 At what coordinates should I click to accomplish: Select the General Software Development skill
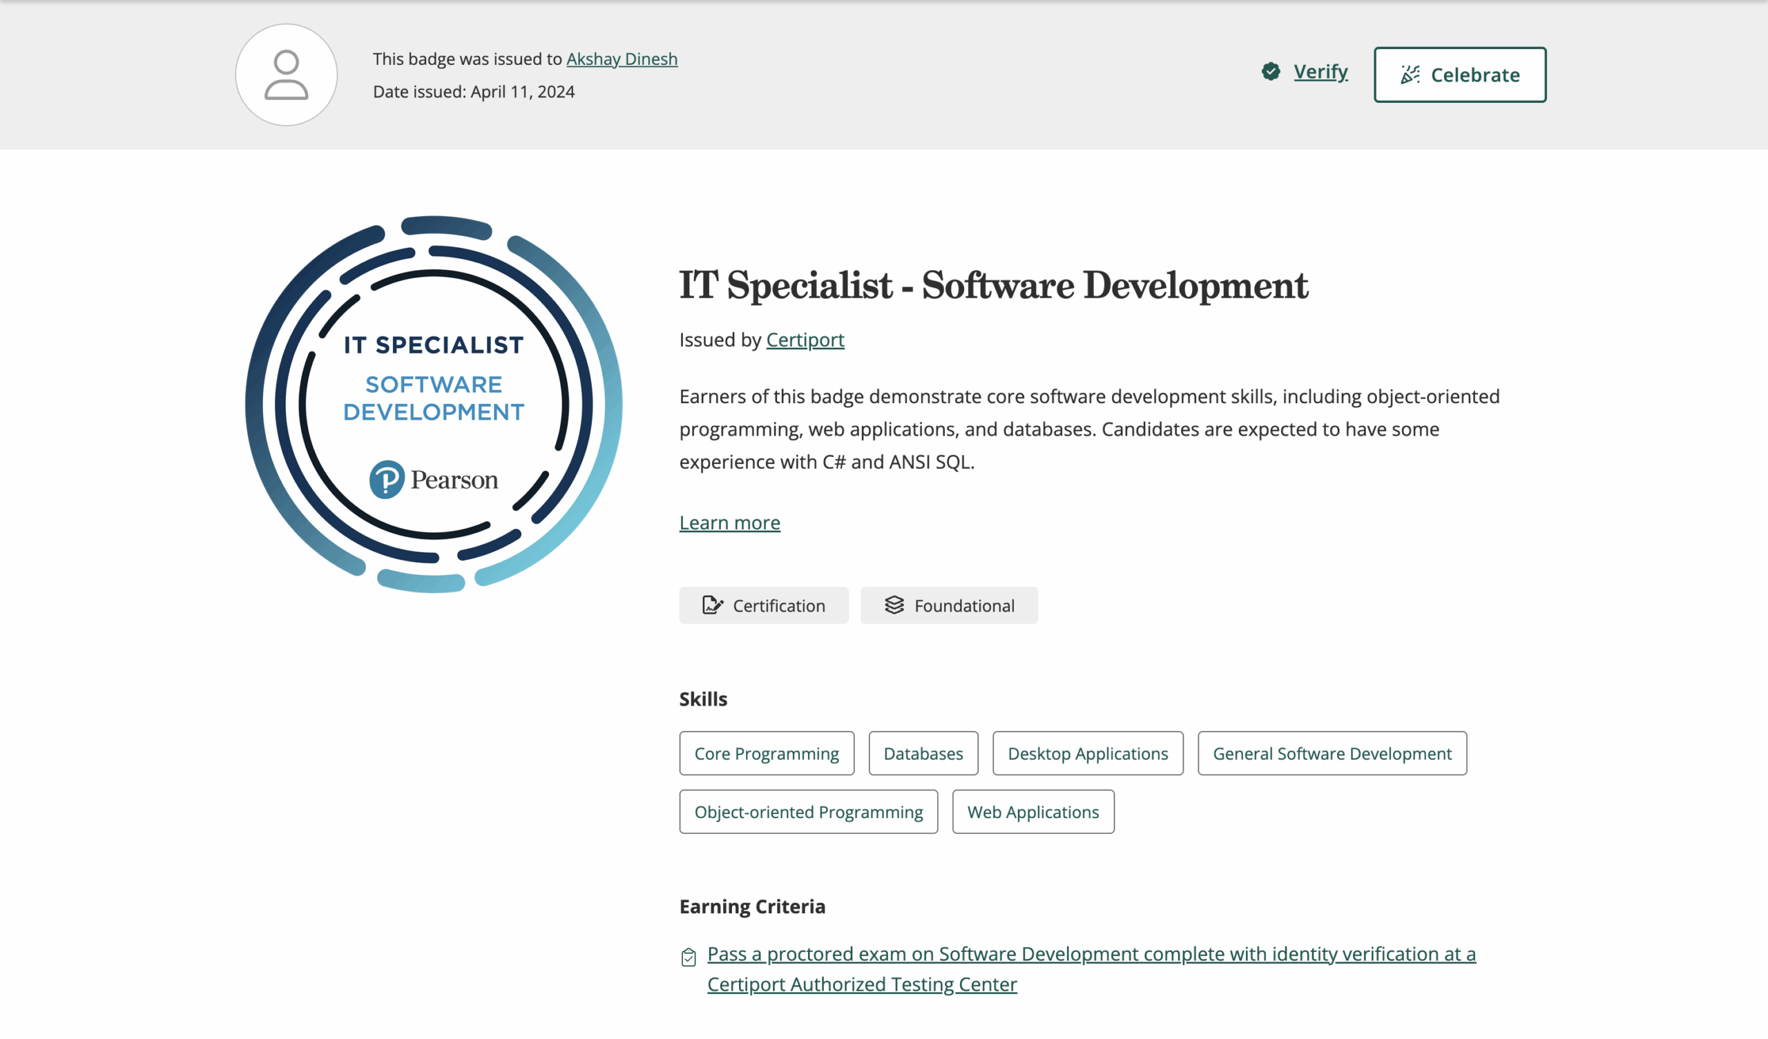(x=1332, y=753)
